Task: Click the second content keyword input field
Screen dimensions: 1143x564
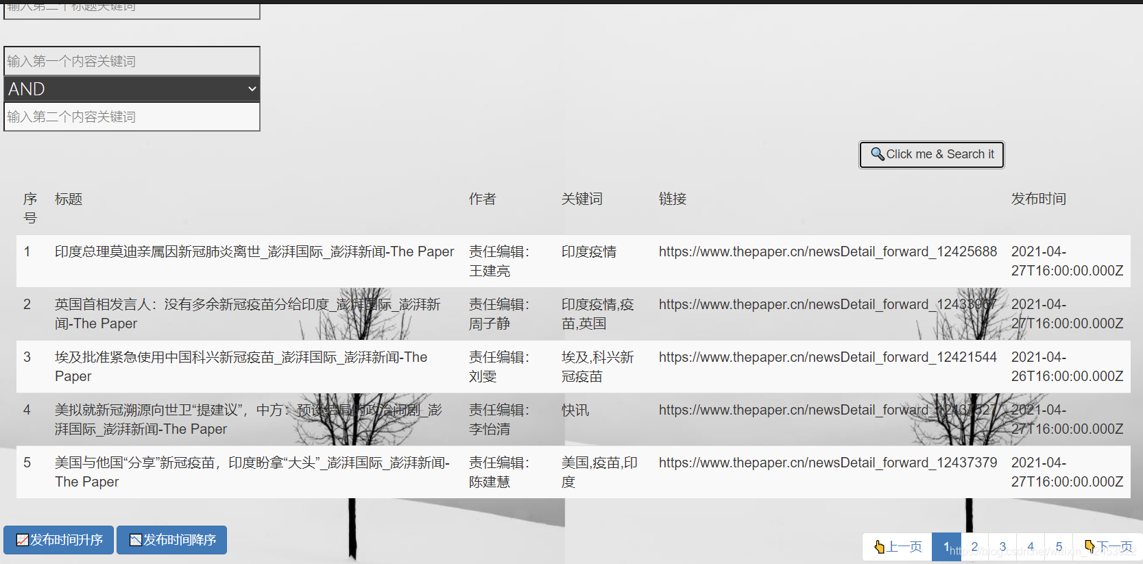Action: (132, 117)
